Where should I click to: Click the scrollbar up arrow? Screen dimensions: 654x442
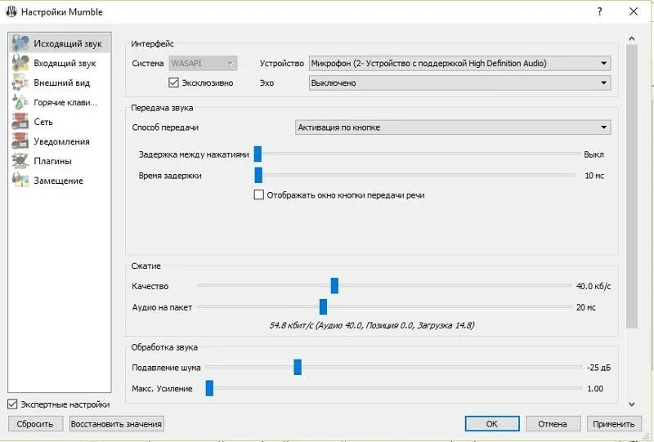point(631,38)
